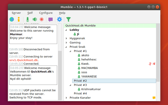Click the 'Velkommen til QuickHost.dk's' message text
The width and height of the screenshot is (168, 105).
pos(32,72)
